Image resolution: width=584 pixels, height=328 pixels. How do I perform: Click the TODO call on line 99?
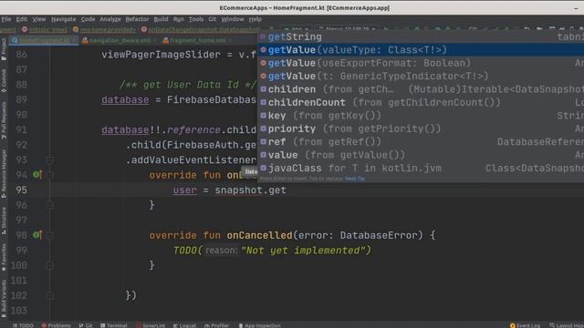(x=184, y=251)
